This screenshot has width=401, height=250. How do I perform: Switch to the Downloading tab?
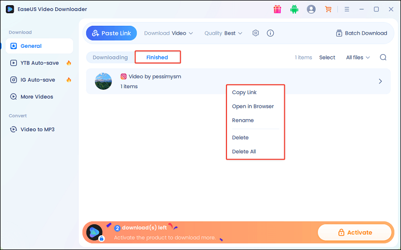110,57
